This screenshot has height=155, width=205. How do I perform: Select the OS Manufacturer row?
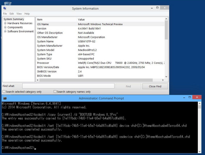pos(100,37)
